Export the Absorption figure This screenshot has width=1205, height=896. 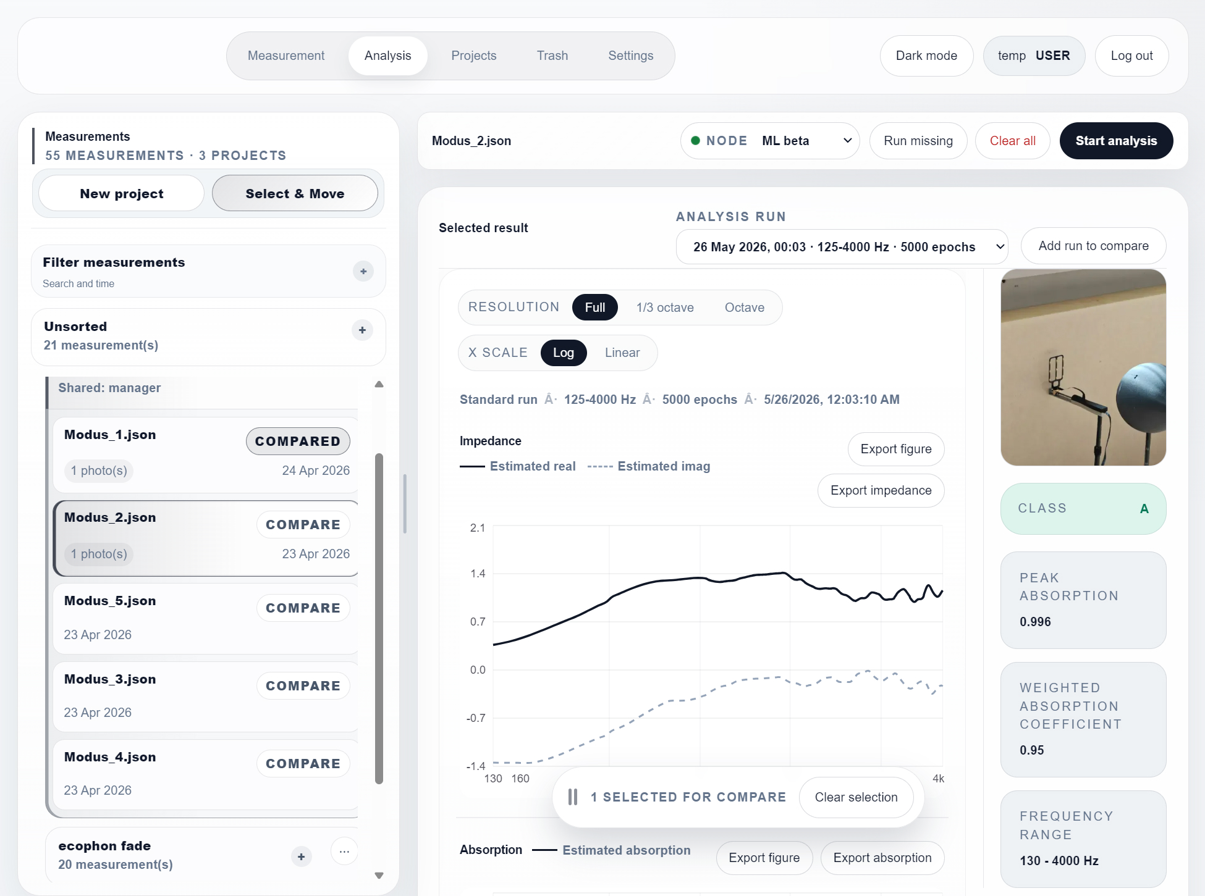point(764,858)
